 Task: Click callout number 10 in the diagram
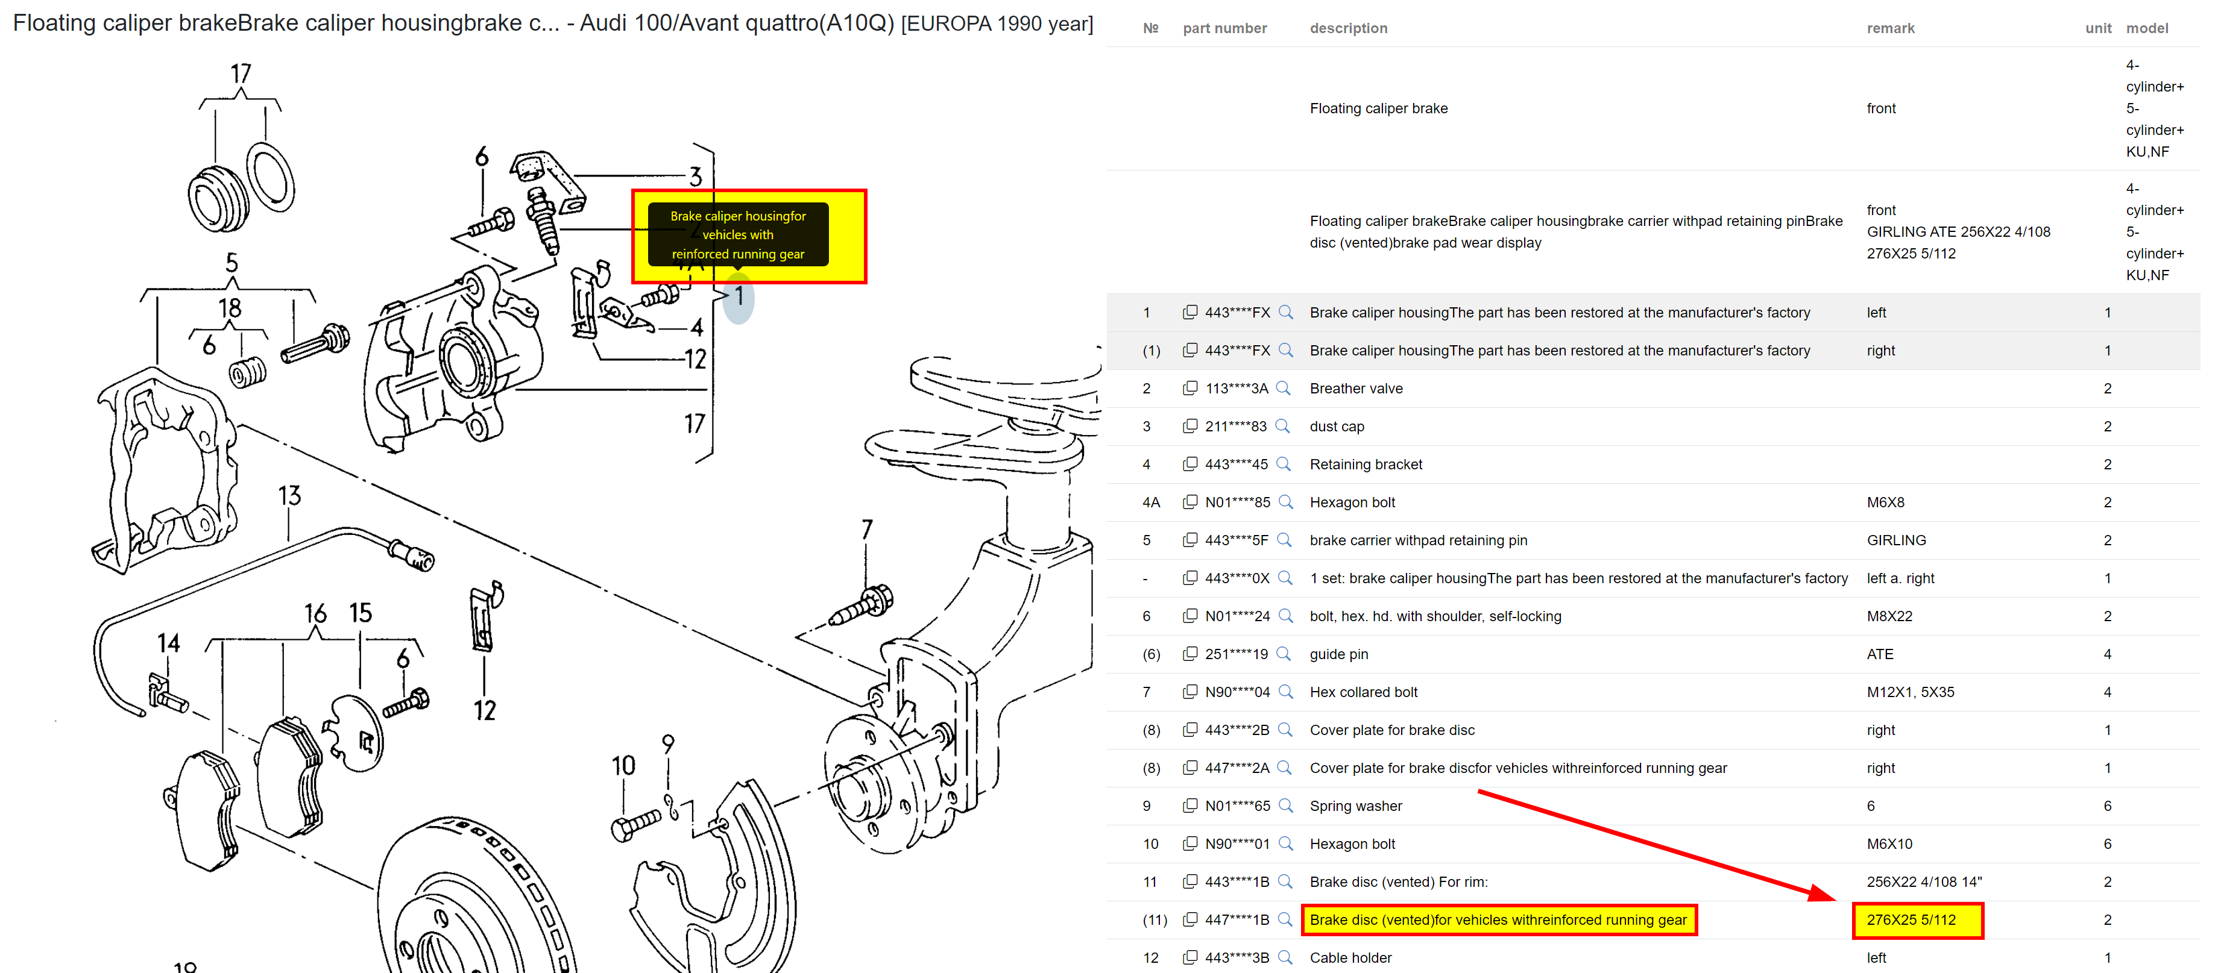pos(623,766)
